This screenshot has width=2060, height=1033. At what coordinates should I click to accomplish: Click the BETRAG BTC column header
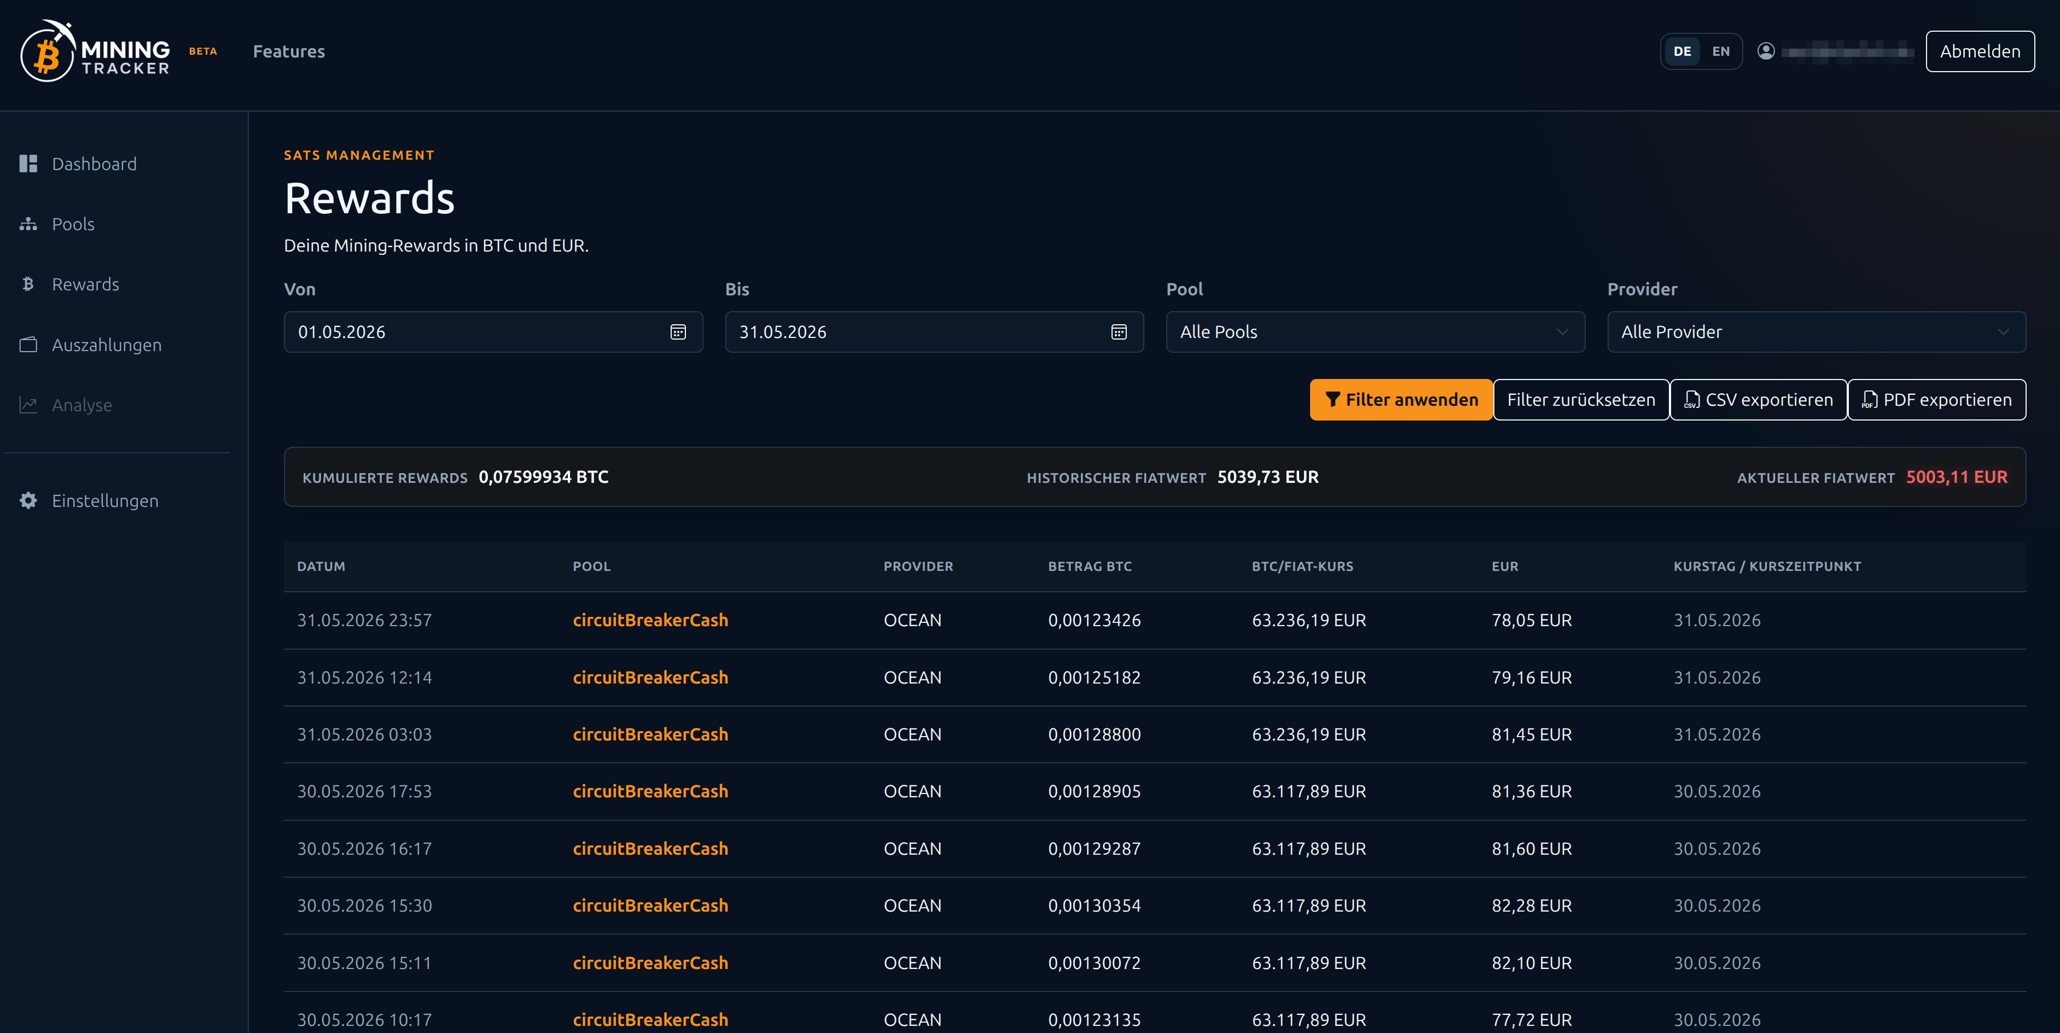1090,566
